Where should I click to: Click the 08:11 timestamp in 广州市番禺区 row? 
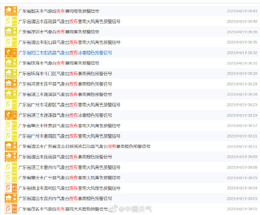[x=242, y=136]
